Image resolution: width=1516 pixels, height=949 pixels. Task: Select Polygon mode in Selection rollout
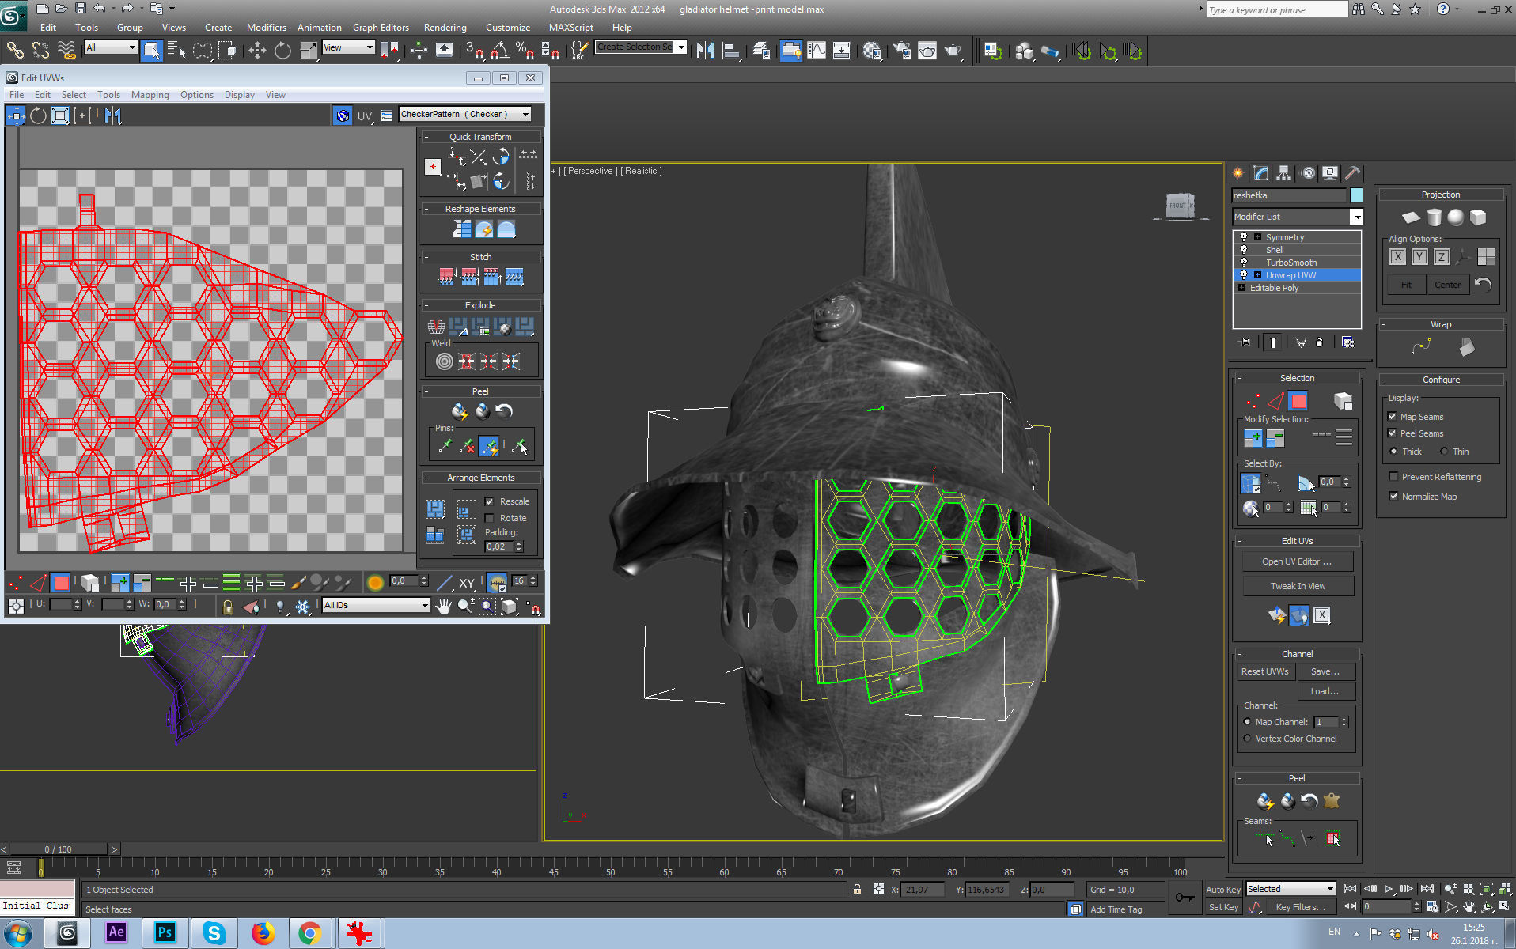(x=1298, y=400)
